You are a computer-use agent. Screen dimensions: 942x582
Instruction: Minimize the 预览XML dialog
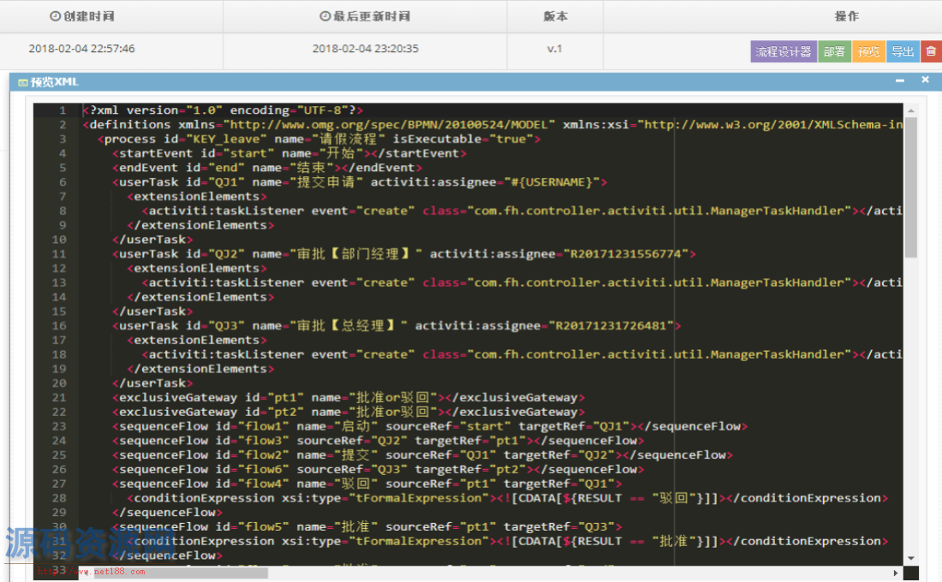click(x=899, y=80)
